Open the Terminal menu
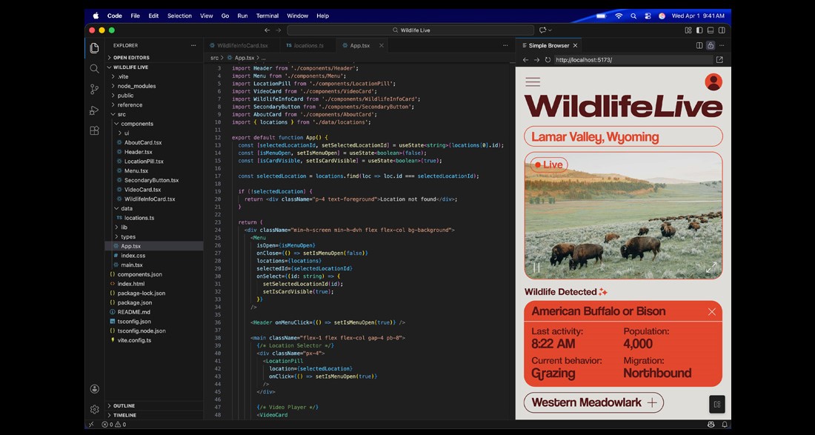This screenshot has width=815, height=435. click(x=267, y=16)
